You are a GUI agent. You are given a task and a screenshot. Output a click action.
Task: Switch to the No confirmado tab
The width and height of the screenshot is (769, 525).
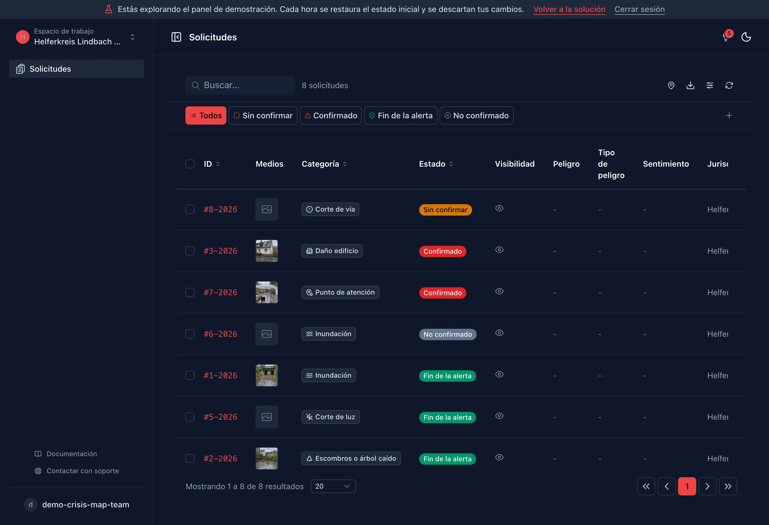(x=476, y=115)
